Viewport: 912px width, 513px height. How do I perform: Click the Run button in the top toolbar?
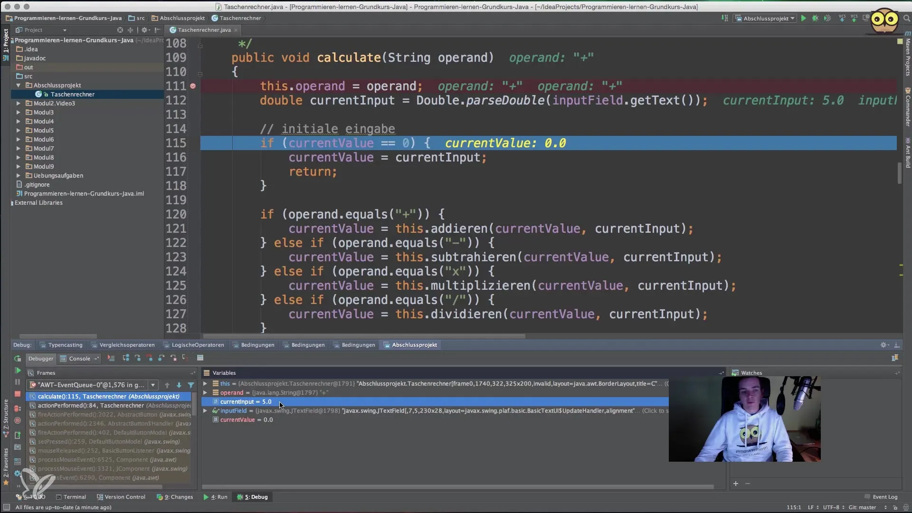(x=803, y=19)
